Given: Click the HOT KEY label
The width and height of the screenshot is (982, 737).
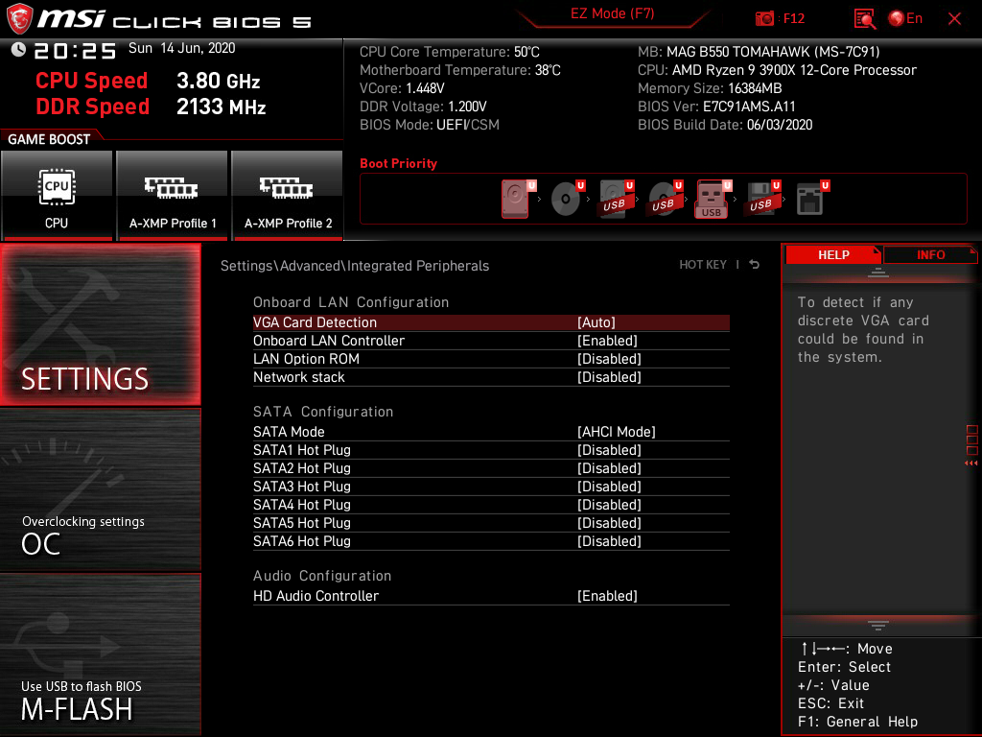Looking at the screenshot, I should [703, 265].
